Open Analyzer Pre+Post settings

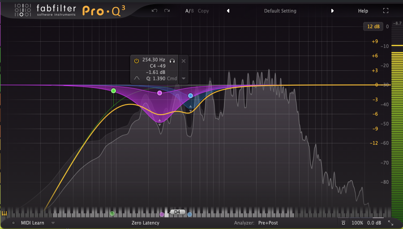point(268,223)
